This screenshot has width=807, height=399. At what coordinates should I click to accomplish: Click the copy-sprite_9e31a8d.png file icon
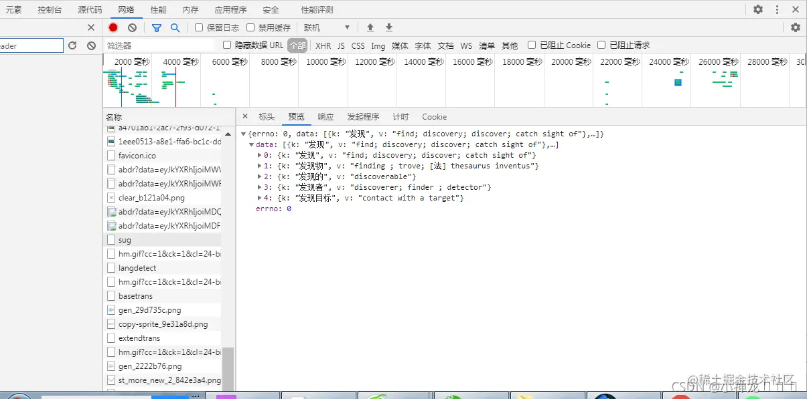point(112,324)
